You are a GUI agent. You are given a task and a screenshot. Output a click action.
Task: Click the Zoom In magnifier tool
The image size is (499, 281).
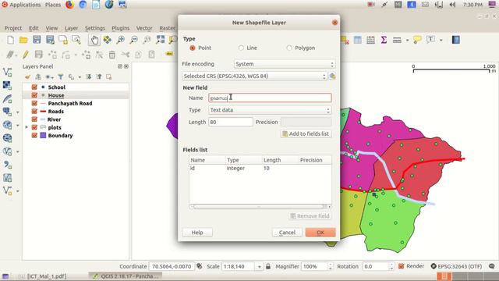pos(121,40)
